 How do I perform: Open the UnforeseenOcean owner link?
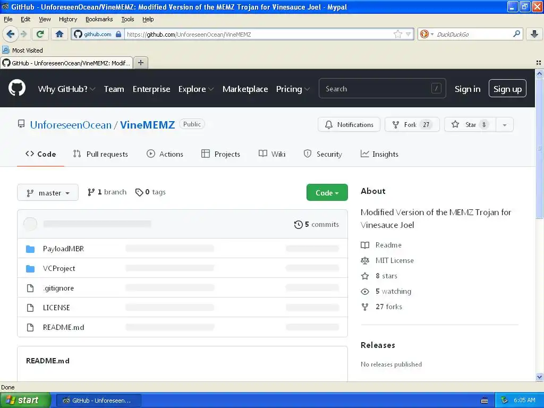(71, 124)
